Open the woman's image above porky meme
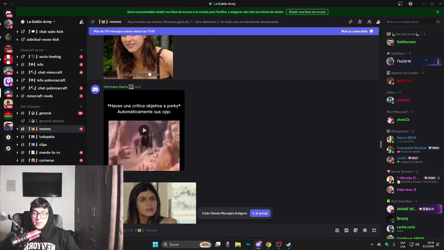This screenshot has width=444, height=250. pyautogui.click(x=138, y=57)
